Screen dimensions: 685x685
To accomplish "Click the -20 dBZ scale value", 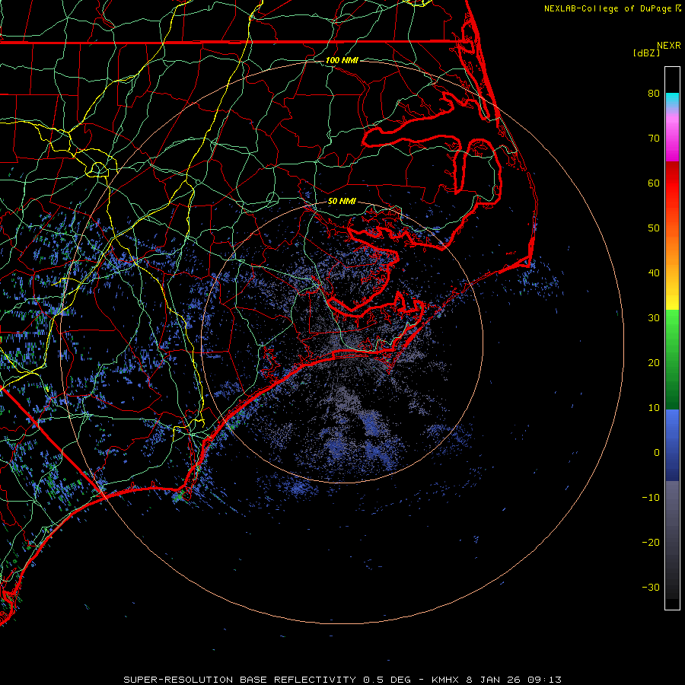I will pos(651,543).
